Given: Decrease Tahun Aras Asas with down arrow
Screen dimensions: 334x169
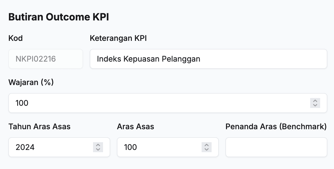Looking at the screenshot, I should tap(98, 149).
